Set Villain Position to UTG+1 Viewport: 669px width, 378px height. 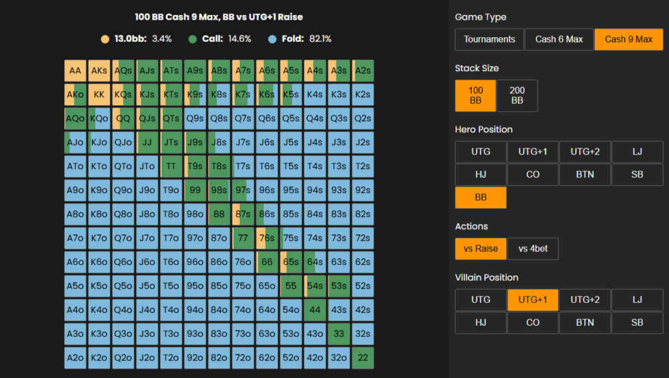click(533, 300)
